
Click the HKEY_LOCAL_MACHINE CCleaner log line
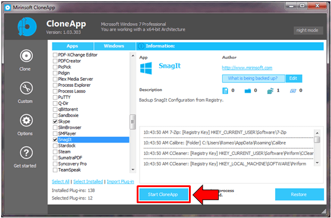[x=225, y=164]
